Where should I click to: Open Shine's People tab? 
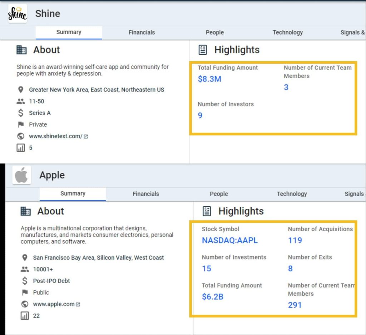214,33
